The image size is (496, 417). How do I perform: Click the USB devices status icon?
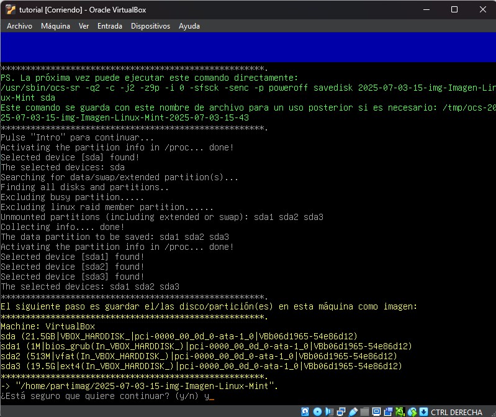(x=353, y=411)
